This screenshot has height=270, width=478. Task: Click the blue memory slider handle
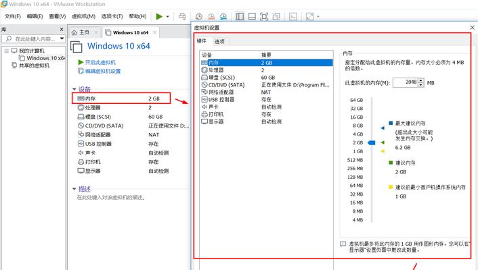tap(371, 142)
